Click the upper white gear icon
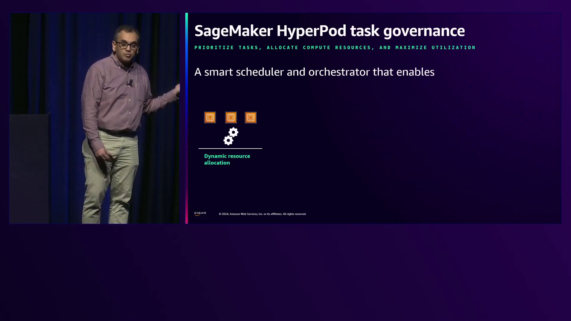The width and height of the screenshot is (571, 321). [x=234, y=132]
